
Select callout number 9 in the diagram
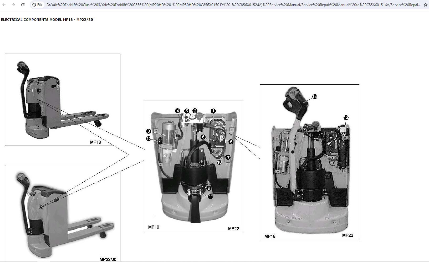209,188
